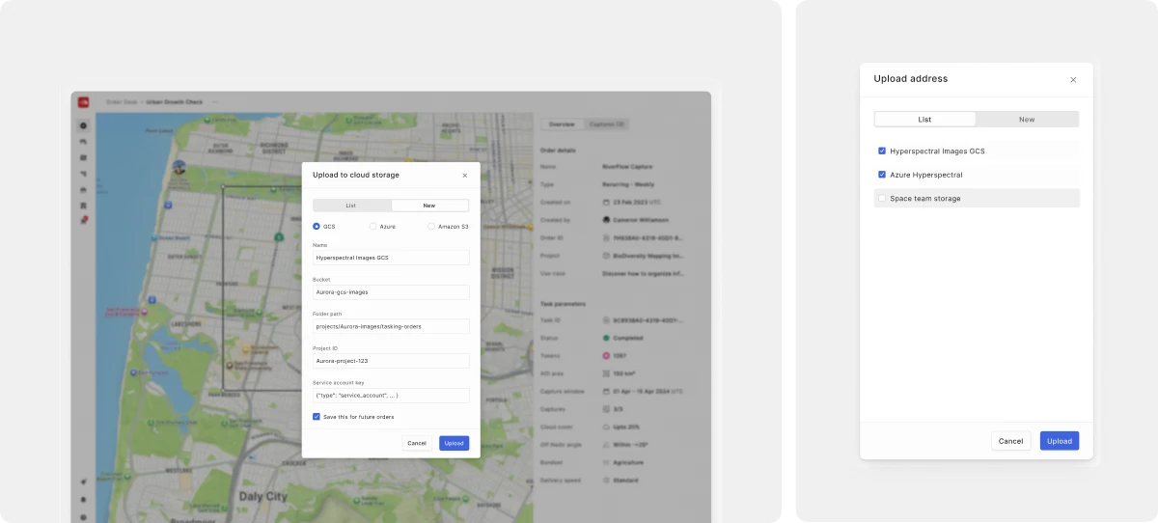Select the GCS radio button
This screenshot has height=523, width=1158.
(x=317, y=226)
